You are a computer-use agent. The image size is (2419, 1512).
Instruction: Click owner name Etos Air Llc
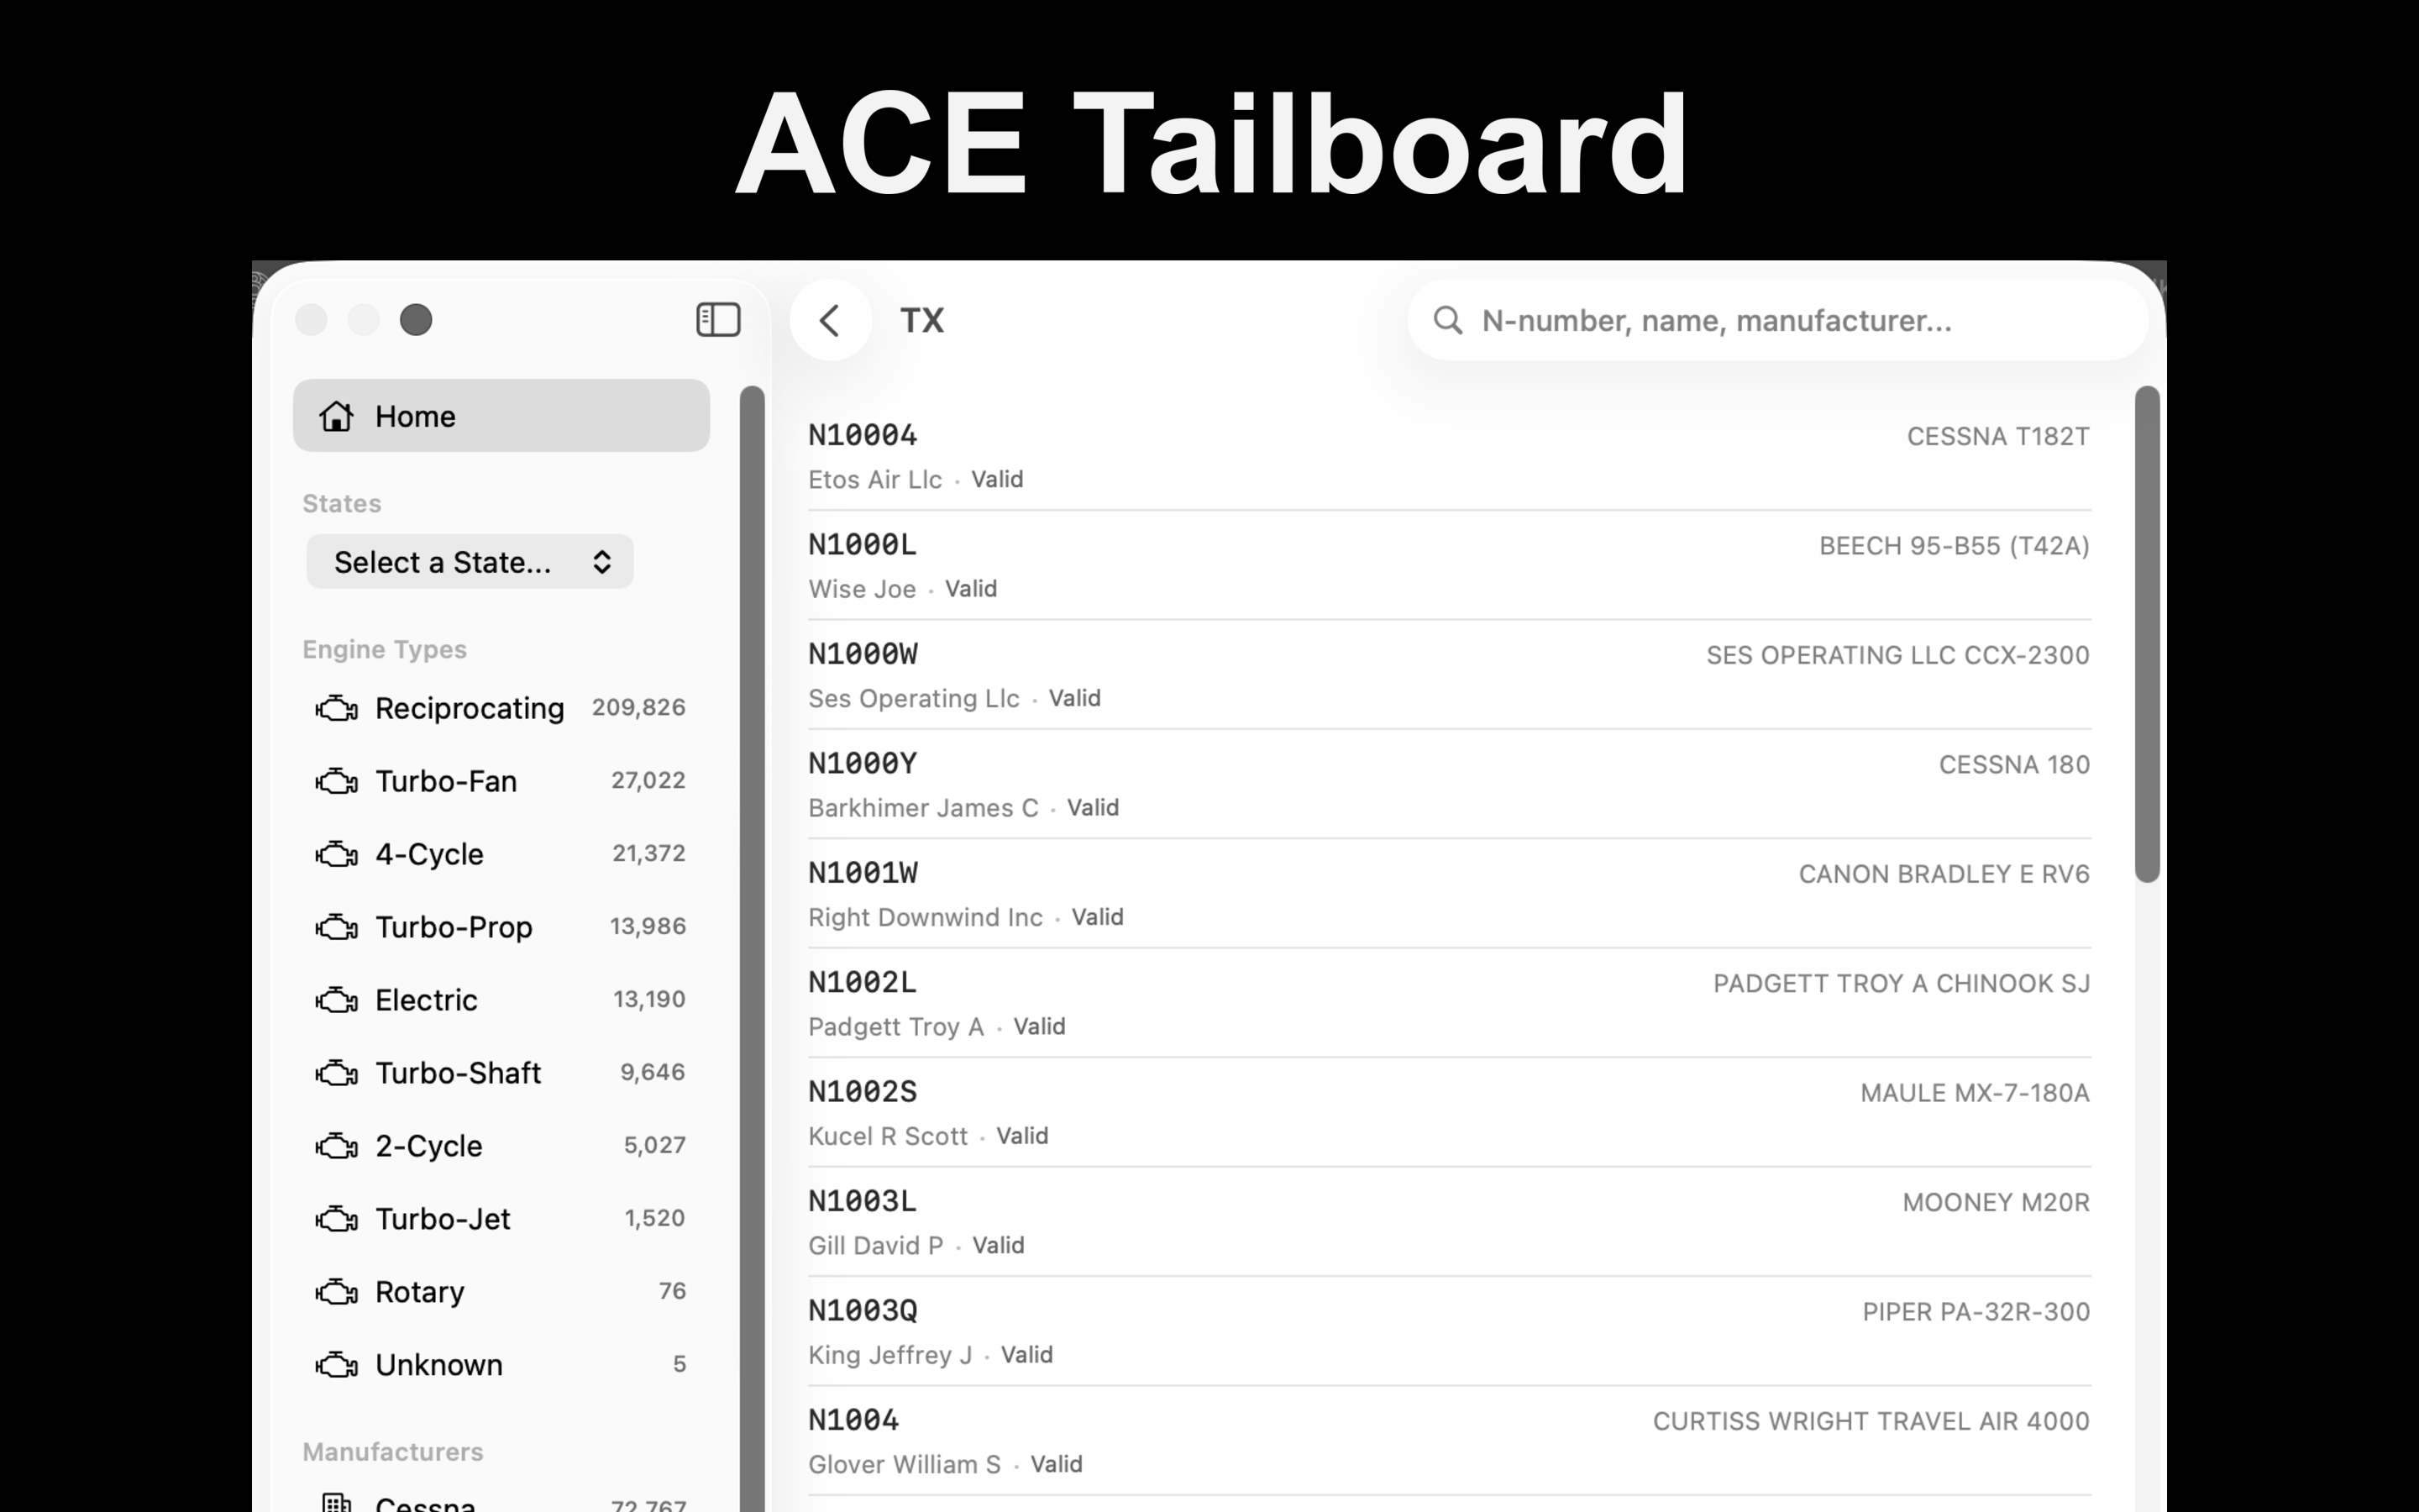click(x=874, y=480)
